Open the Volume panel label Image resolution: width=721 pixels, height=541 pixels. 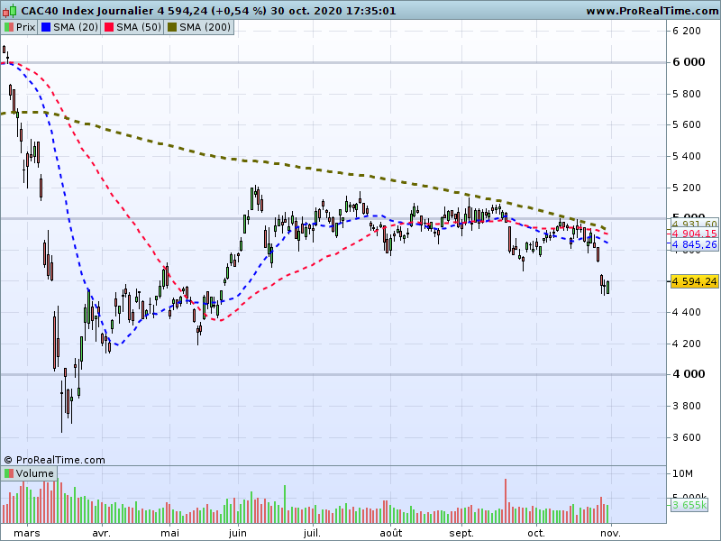(29, 473)
